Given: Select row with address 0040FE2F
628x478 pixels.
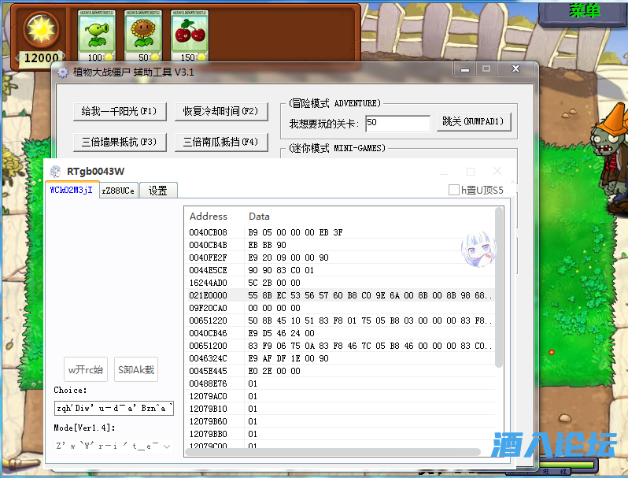Looking at the screenshot, I should 341,258.
